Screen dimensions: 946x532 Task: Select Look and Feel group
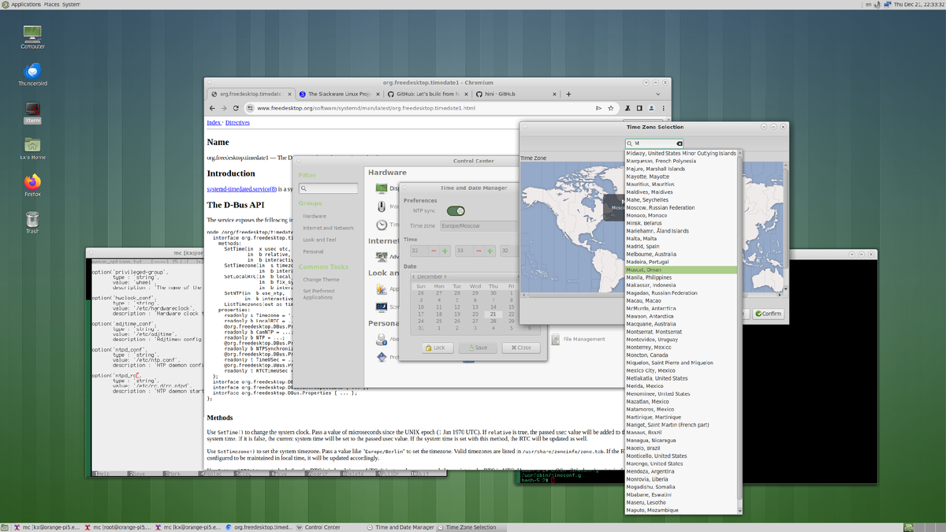point(319,240)
